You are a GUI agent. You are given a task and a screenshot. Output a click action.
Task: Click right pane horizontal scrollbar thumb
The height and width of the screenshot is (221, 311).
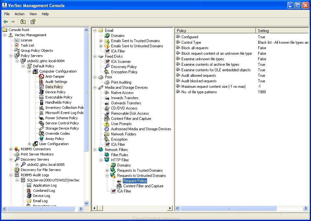[x=228, y=208]
